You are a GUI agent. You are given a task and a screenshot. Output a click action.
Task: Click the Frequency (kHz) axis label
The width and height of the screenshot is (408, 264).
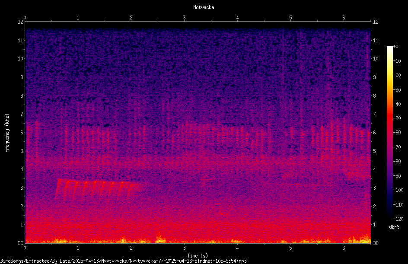pos(7,133)
